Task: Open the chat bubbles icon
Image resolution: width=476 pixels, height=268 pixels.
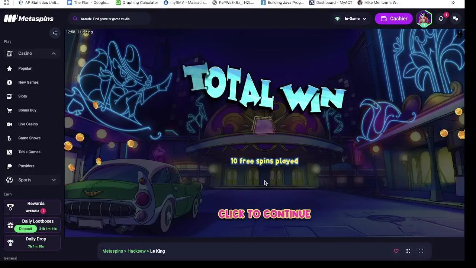Action: coord(456,19)
